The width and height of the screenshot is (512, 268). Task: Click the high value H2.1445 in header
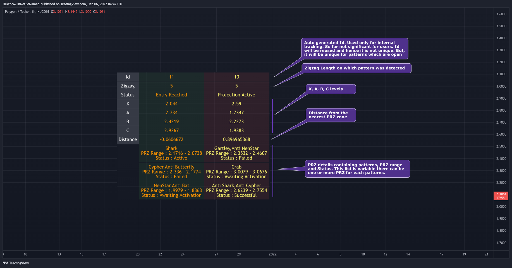(x=71, y=12)
